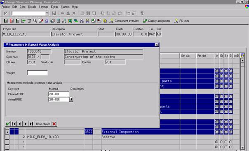249x151 pixels.
Task: Select External Inspection row text
Action: [120, 132]
